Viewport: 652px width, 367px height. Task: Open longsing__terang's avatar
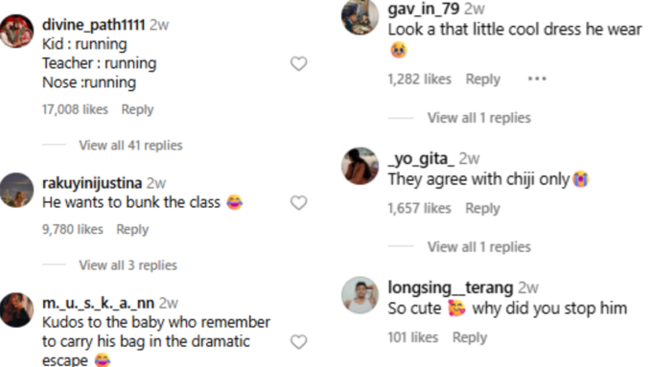point(361,295)
